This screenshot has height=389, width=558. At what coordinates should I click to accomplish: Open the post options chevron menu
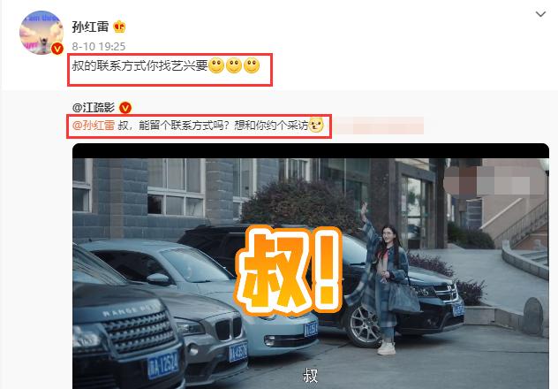[540, 14]
